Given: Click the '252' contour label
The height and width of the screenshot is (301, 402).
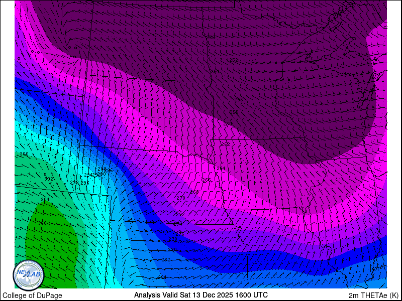Looking at the screenshot, I should click(x=234, y=60).
